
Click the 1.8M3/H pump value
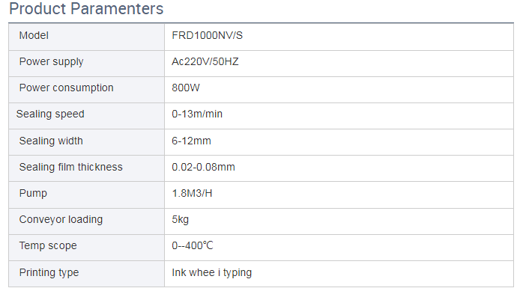192,193
